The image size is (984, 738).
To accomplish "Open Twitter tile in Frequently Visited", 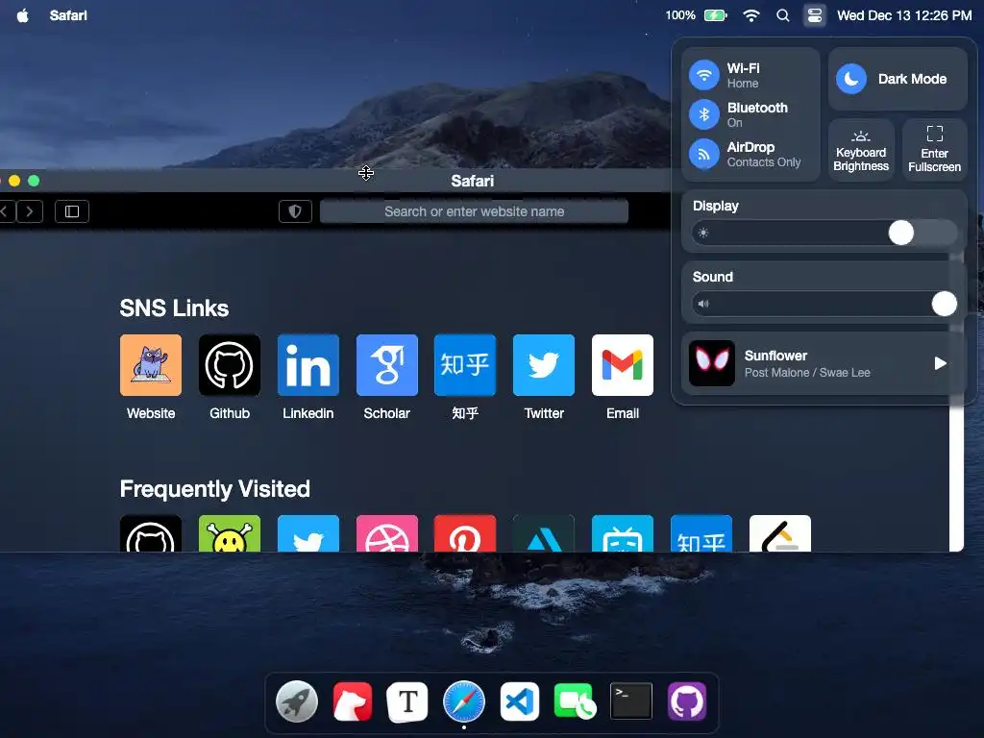I will 308,534.
